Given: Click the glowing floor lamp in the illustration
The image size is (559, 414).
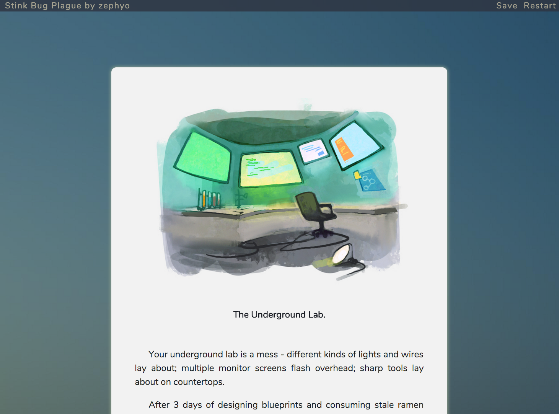Looking at the screenshot, I should (x=341, y=254).
